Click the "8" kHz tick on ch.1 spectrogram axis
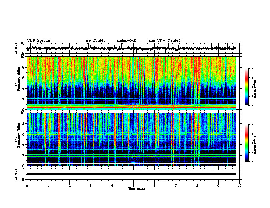 click(x=24, y=67)
